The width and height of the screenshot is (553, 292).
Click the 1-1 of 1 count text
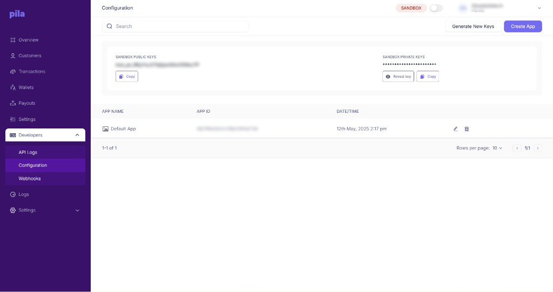pyautogui.click(x=109, y=148)
